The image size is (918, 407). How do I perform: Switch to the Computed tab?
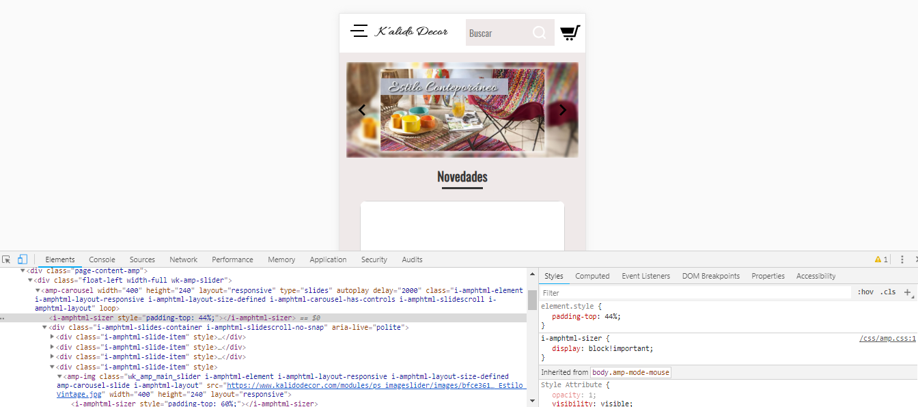coord(592,276)
